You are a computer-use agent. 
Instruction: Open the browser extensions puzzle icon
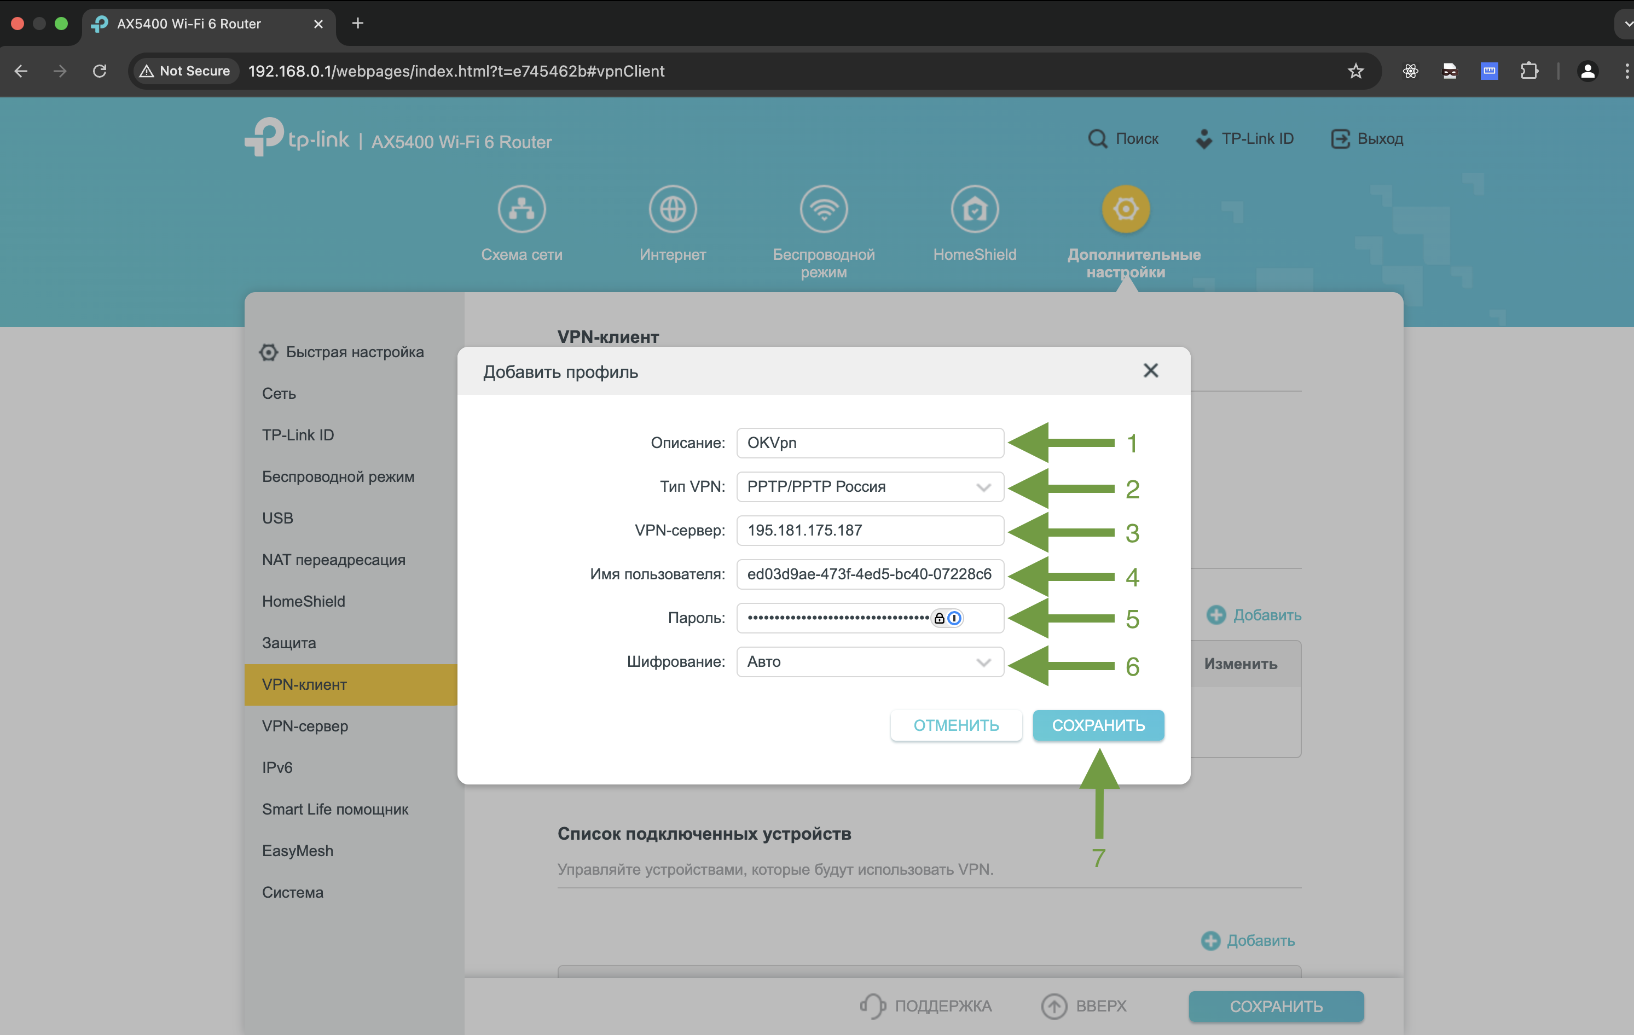1529,71
